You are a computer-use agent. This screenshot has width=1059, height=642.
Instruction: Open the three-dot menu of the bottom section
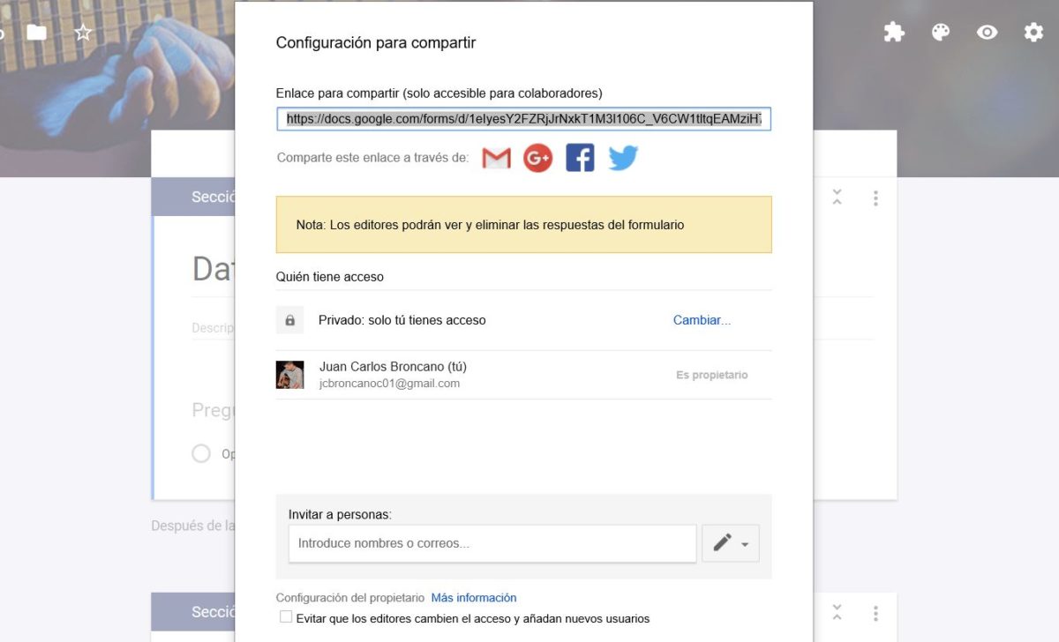pyautogui.click(x=875, y=612)
